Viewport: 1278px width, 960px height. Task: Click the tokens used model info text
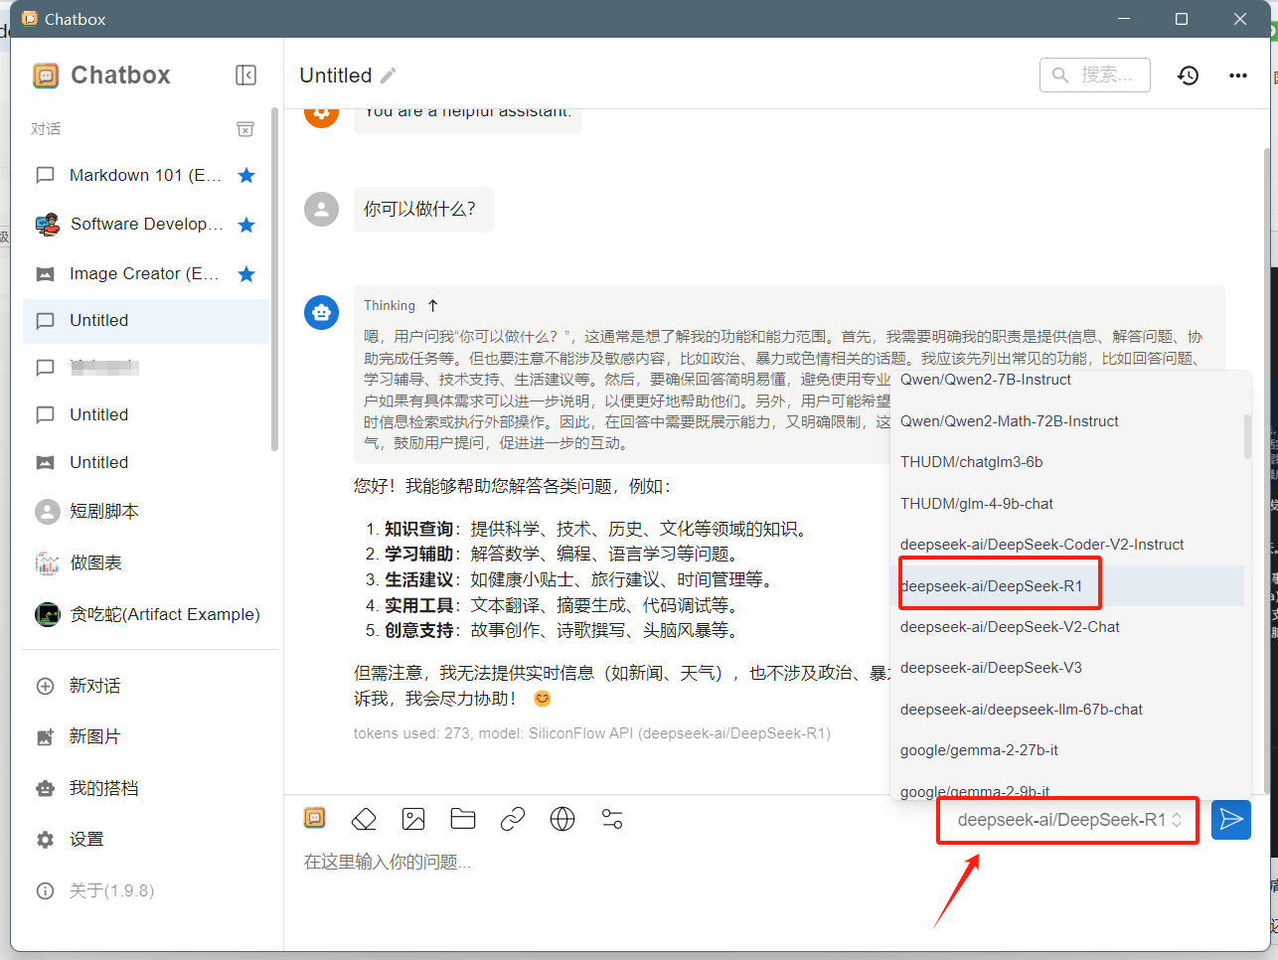coord(592,733)
